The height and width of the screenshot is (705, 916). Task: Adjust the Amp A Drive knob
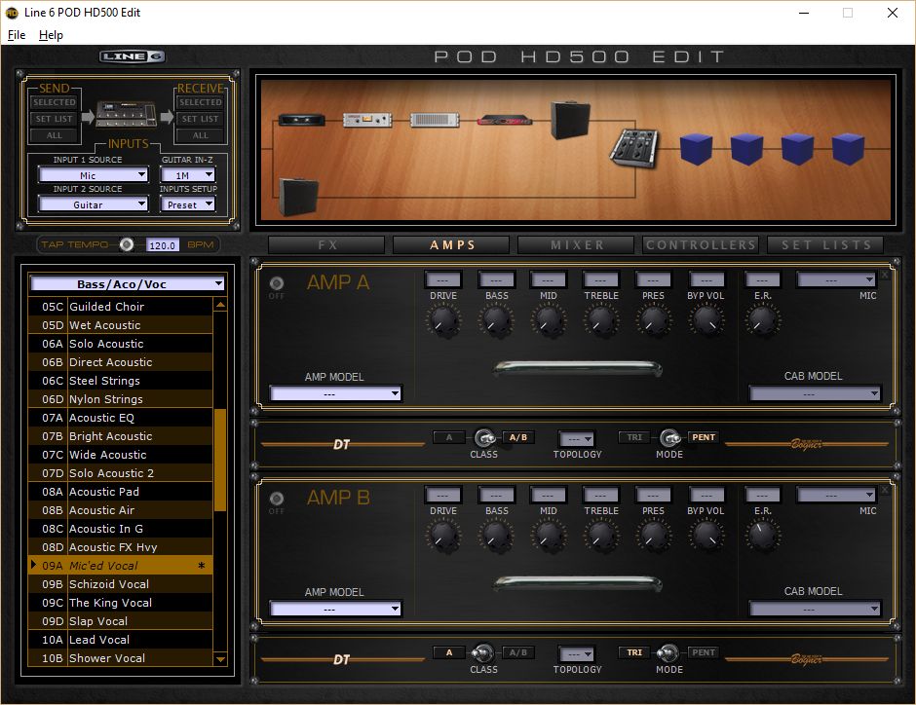pyautogui.click(x=443, y=320)
